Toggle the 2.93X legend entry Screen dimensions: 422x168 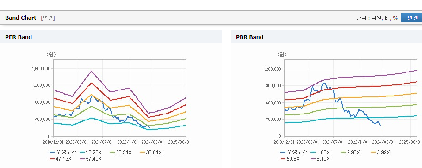(350, 152)
